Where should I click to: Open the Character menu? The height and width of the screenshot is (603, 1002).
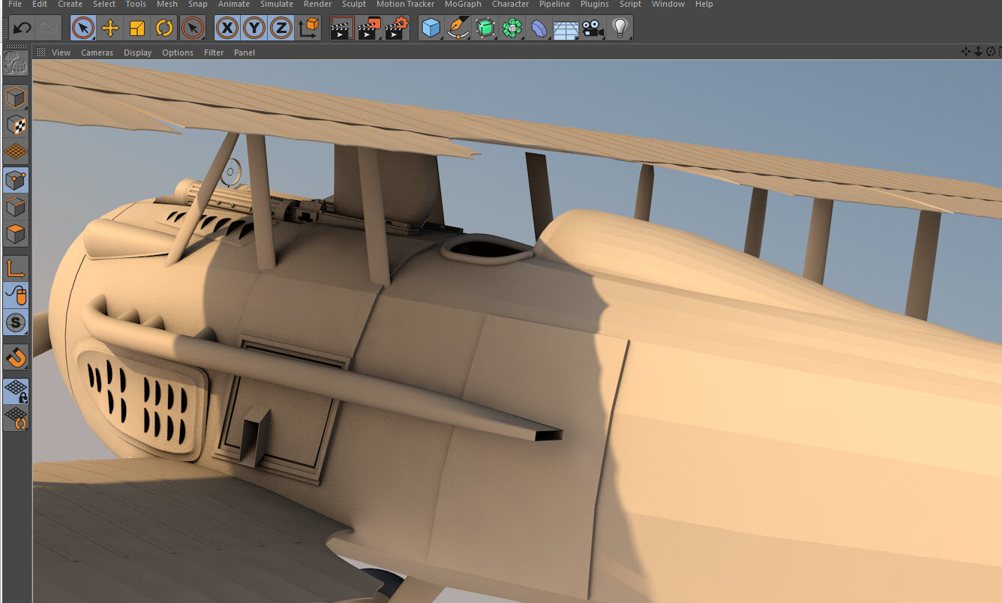click(511, 4)
